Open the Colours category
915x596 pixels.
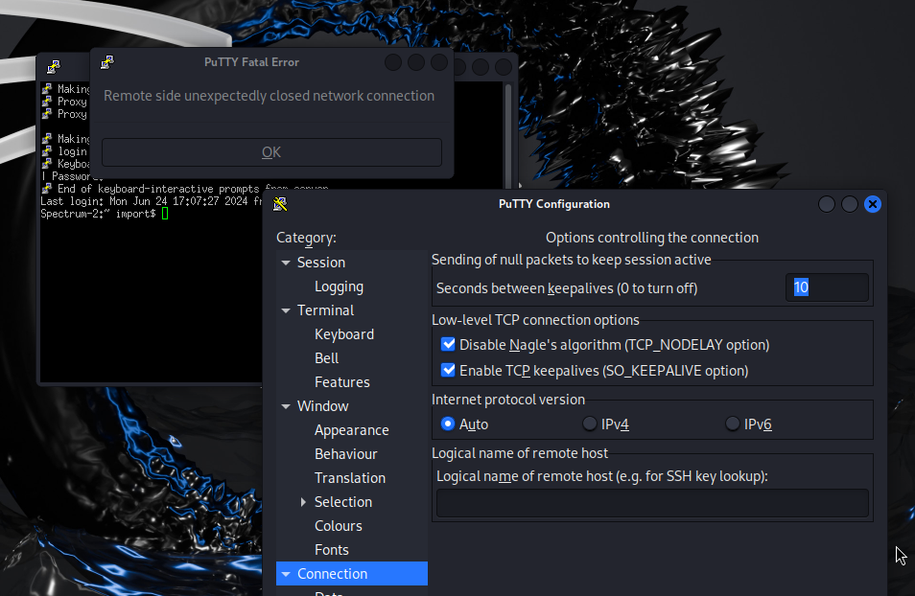pyautogui.click(x=339, y=525)
